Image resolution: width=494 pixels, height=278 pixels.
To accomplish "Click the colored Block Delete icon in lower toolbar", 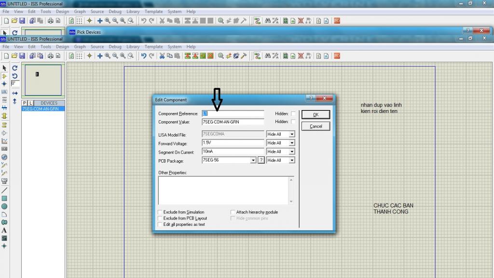I will coord(210,56).
